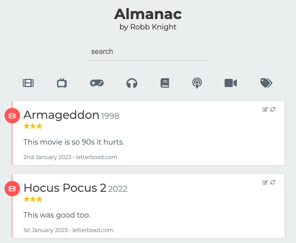Edit the Hocus Pocus 2 entry
Viewport: 296px width, 243px height.
click(x=265, y=182)
